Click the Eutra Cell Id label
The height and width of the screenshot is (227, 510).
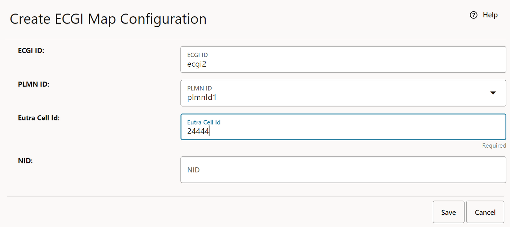click(x=39, y=118)
